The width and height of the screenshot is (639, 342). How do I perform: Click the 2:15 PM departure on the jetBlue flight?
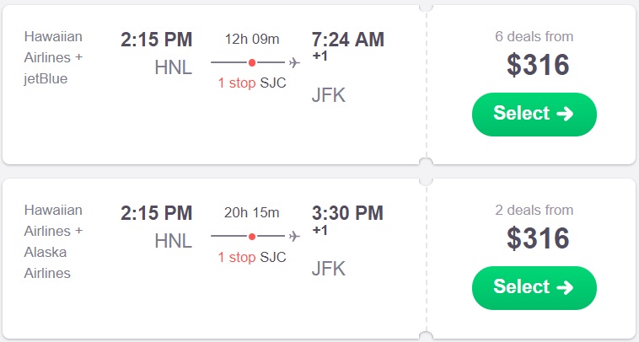pyautogui.click(x=157, y=40)
